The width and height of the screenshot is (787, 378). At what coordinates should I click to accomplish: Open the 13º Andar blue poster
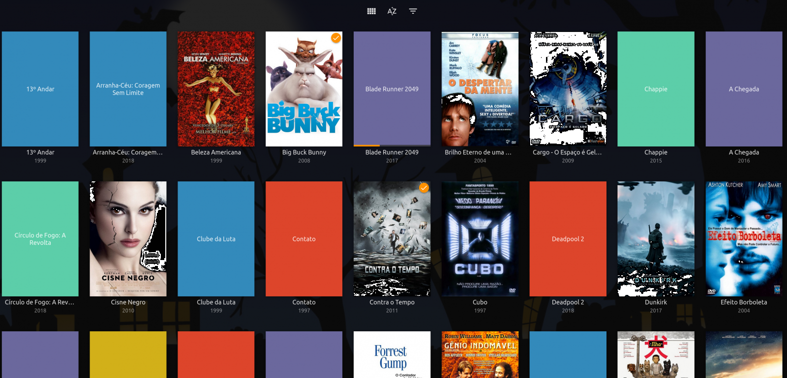coord(40,89)
